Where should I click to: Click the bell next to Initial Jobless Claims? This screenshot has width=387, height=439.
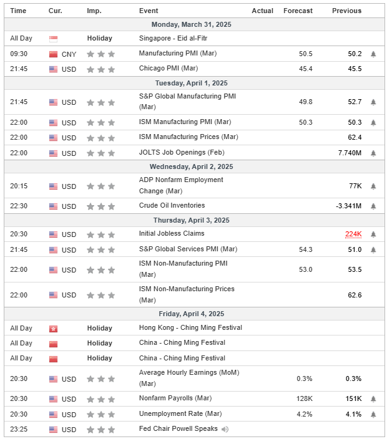pyautogui.click(x=373, y=234)
